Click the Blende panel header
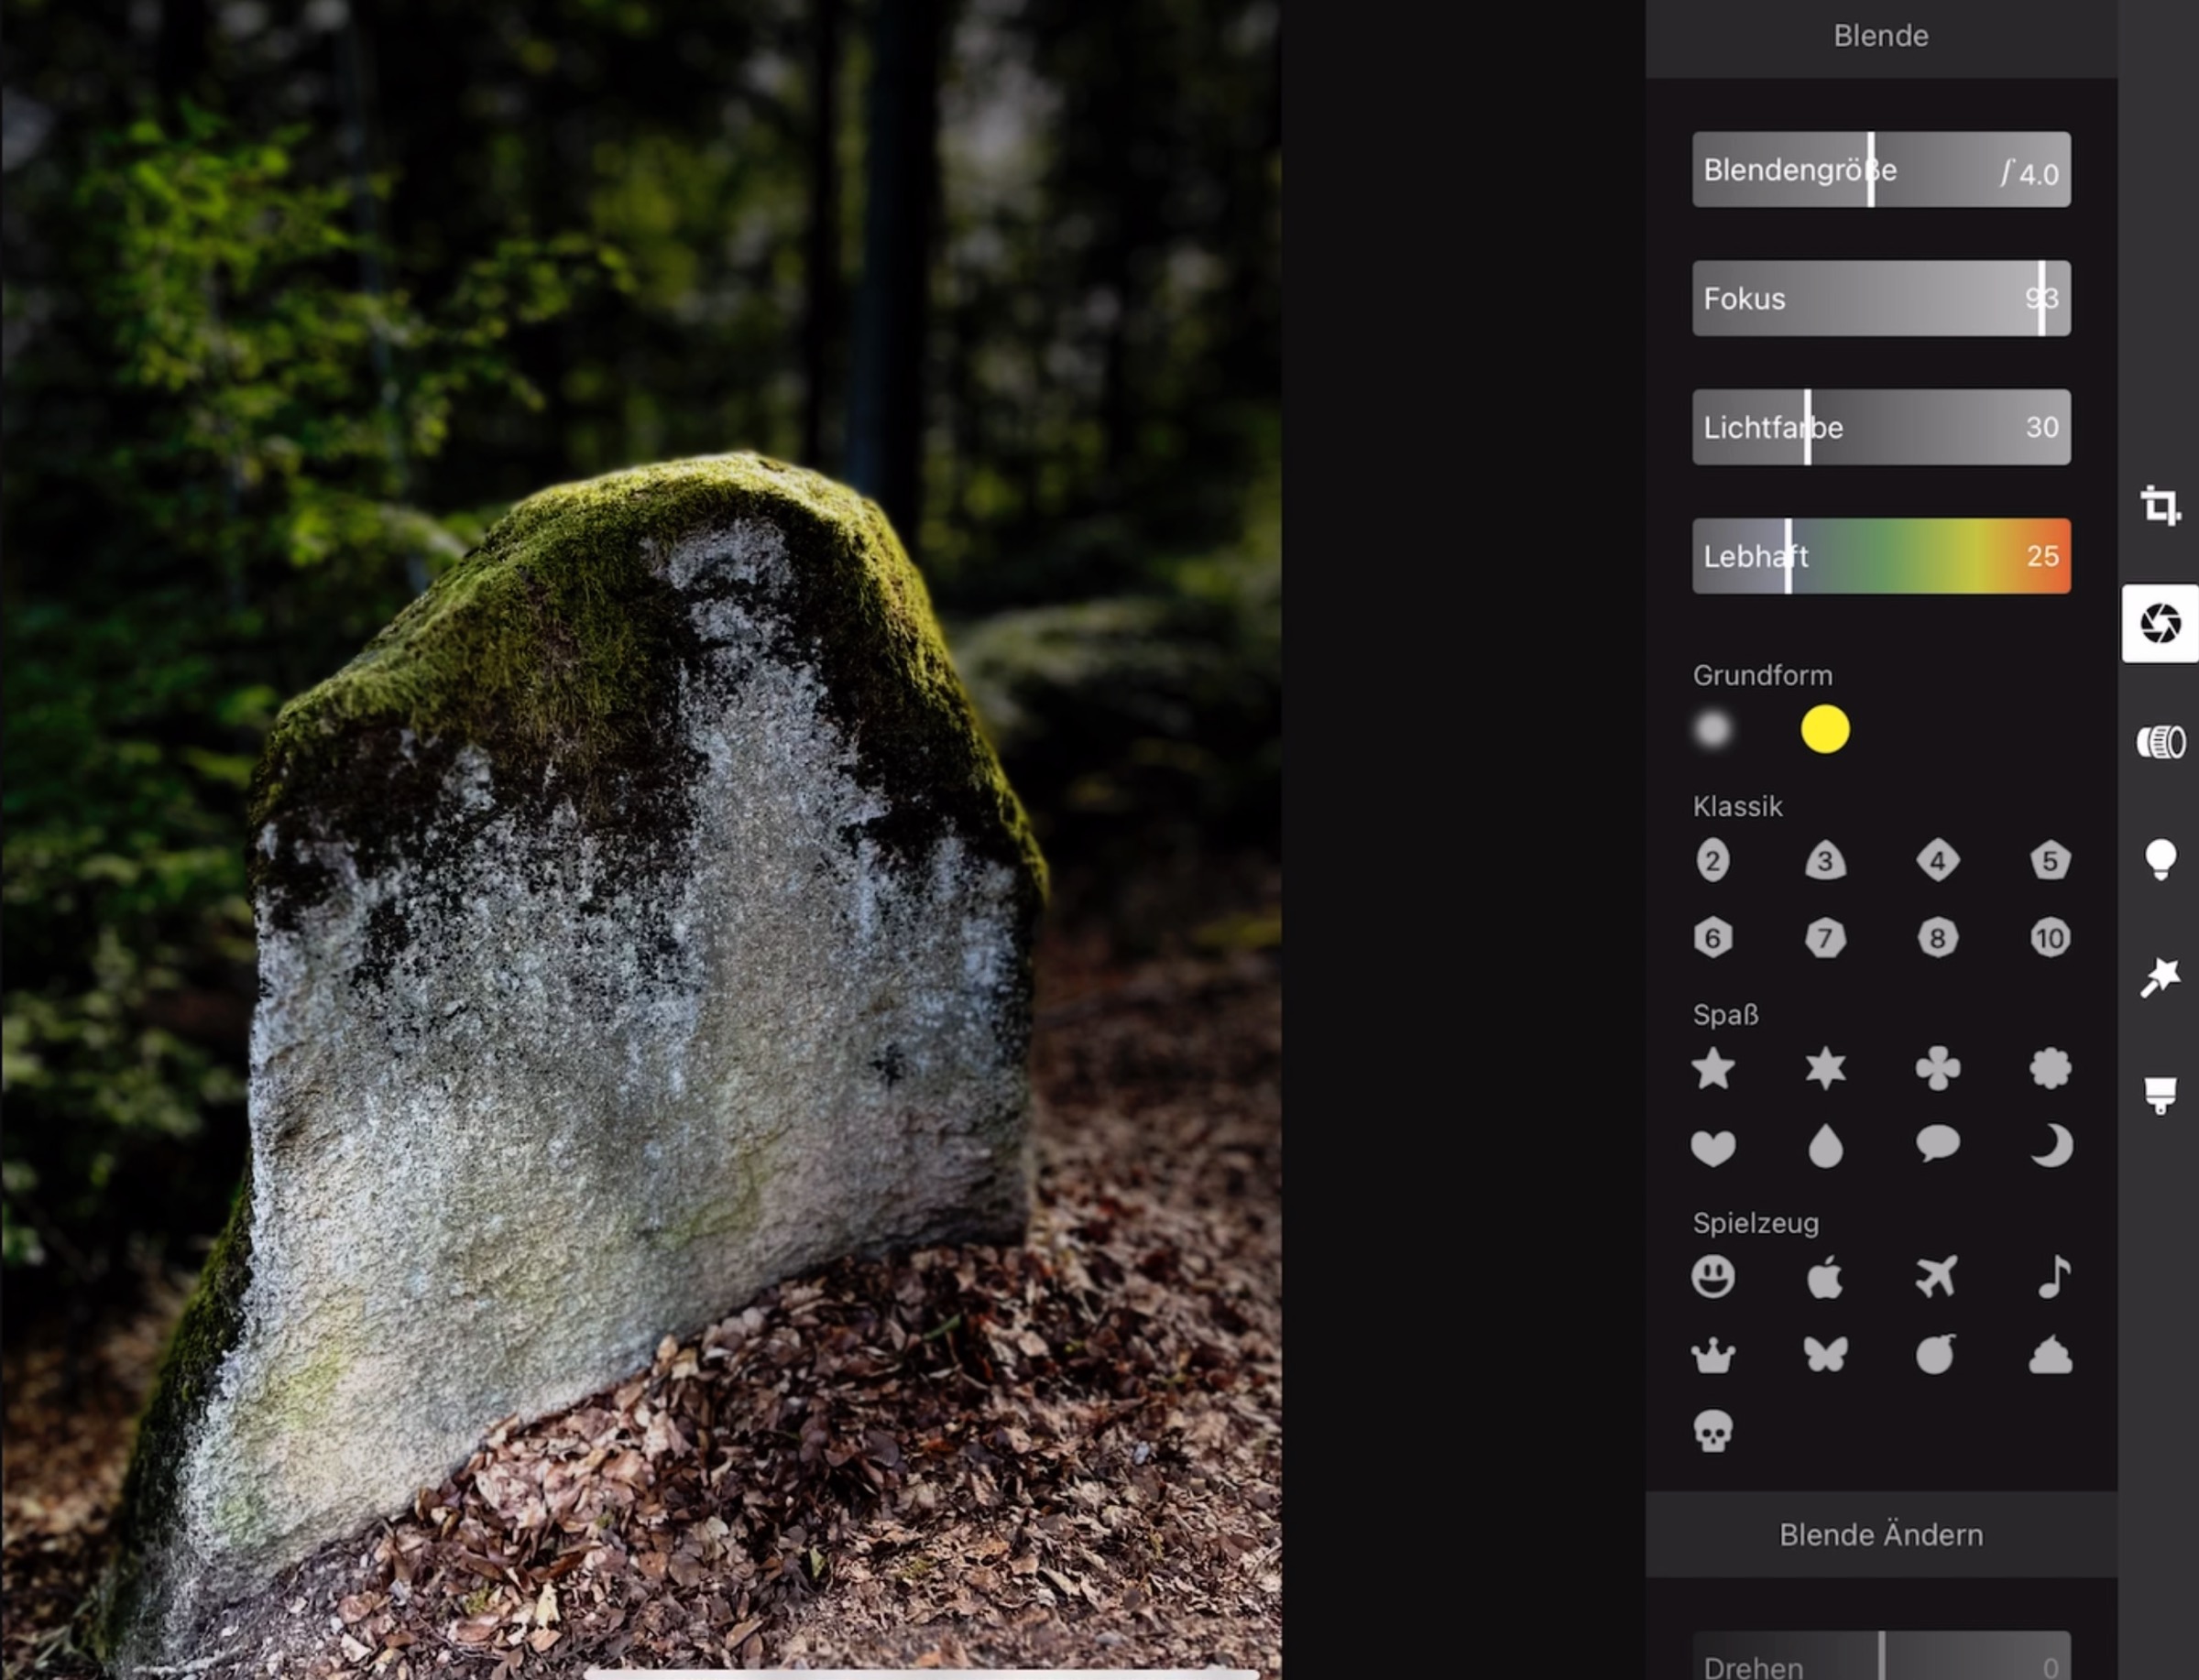Screen dimensions: 2199x1680 coord(1880,37)
